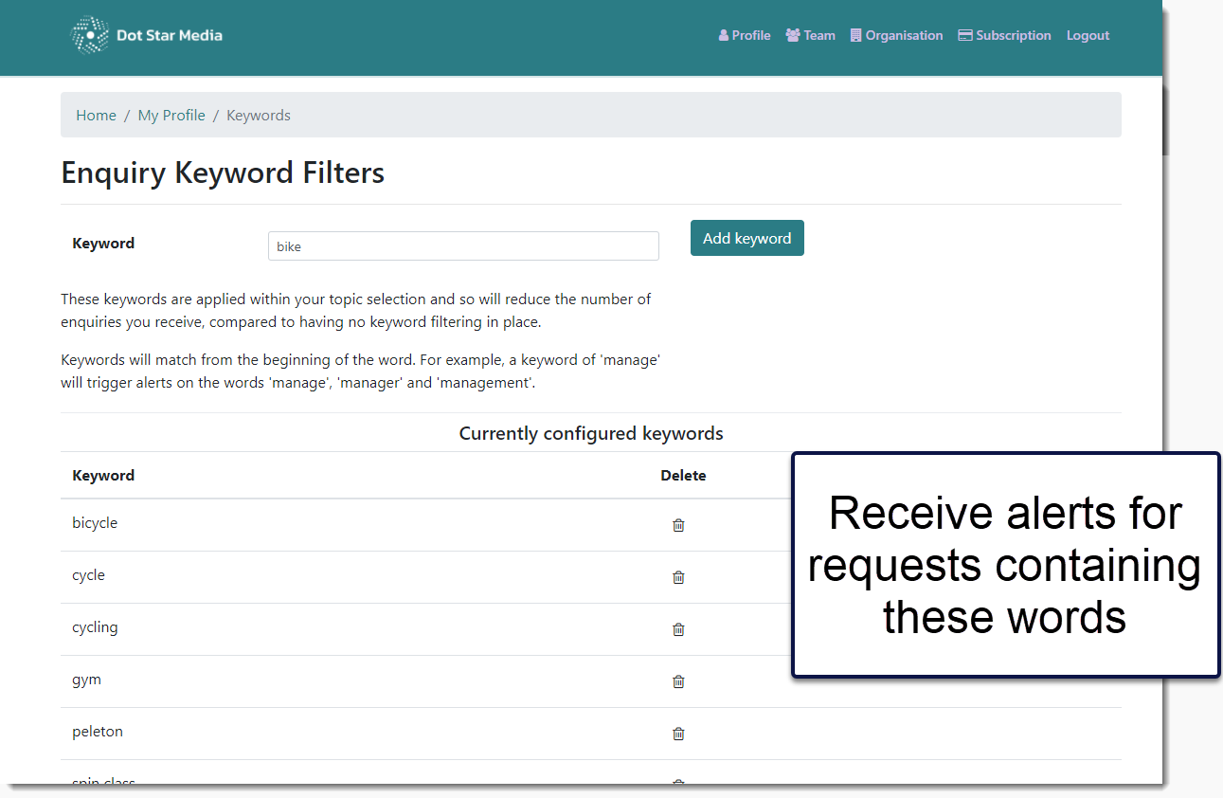This screenshot has height=798, width=1223.
Task: Click the Team icon in the navbar
Action: click(793, 34)
